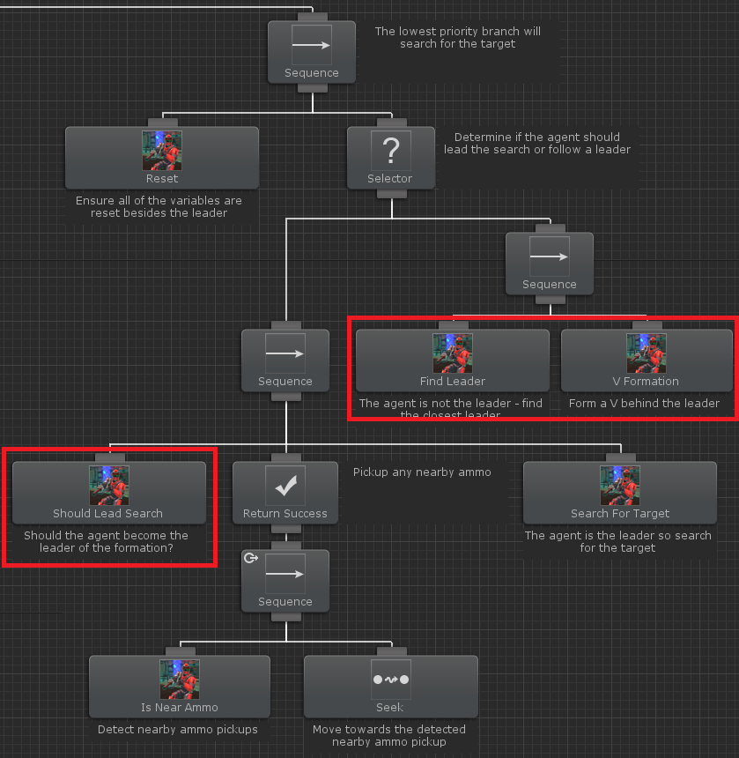Click the bottom connector of the Selector node

[391, 194]
